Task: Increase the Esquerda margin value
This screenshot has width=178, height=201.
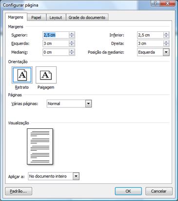Action: pyautogui.click(x=72, y=42)
